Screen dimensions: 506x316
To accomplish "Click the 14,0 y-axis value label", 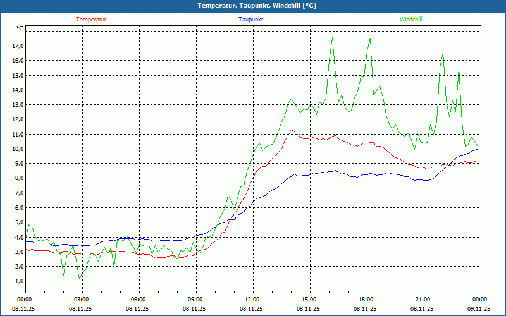I will pyautogui.click(x=18, y=90).
